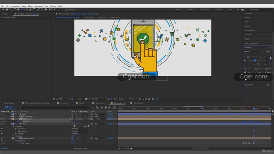Open the 1 View layout dropdown
The image size is (274, 154).
pyautogui.click(x=133, y=99)
